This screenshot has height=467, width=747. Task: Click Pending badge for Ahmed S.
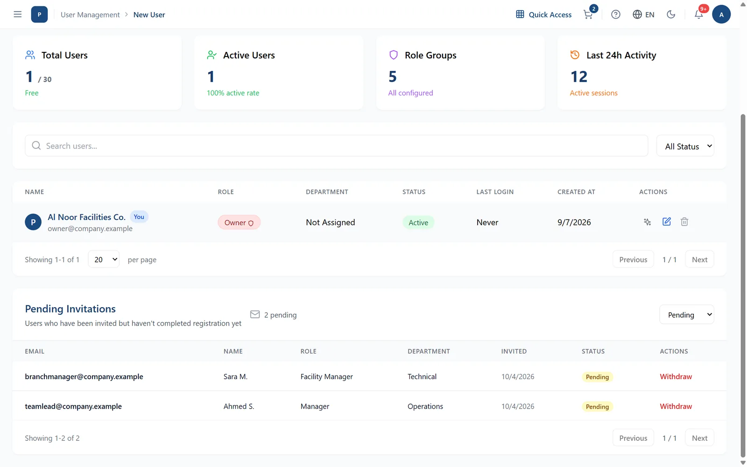[597, 406]
